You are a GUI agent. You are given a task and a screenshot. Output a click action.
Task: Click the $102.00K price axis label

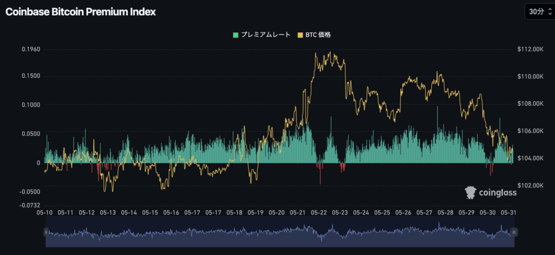point(530,185)
